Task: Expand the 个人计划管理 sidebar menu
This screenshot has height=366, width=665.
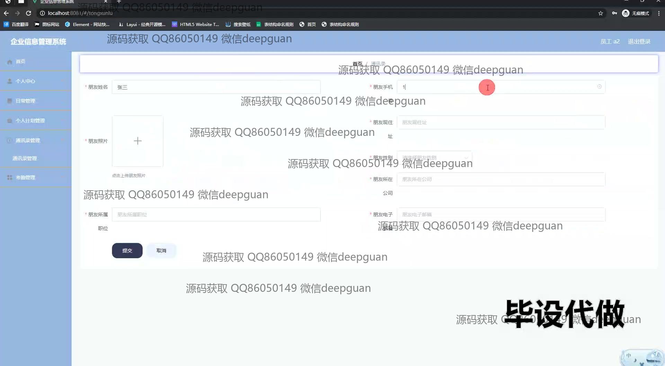Action: coord(36,121)
